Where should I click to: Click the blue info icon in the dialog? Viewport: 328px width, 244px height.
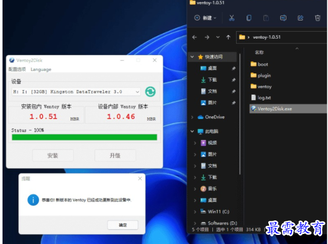pos(33,200)
